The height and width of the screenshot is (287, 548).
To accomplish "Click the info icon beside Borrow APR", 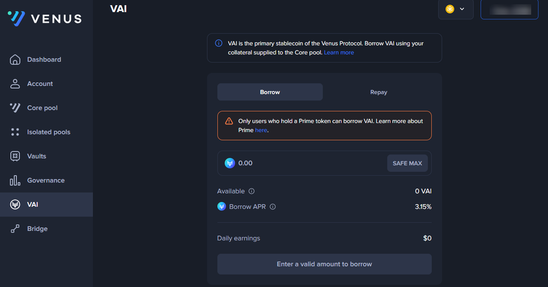I will point(273,207).
